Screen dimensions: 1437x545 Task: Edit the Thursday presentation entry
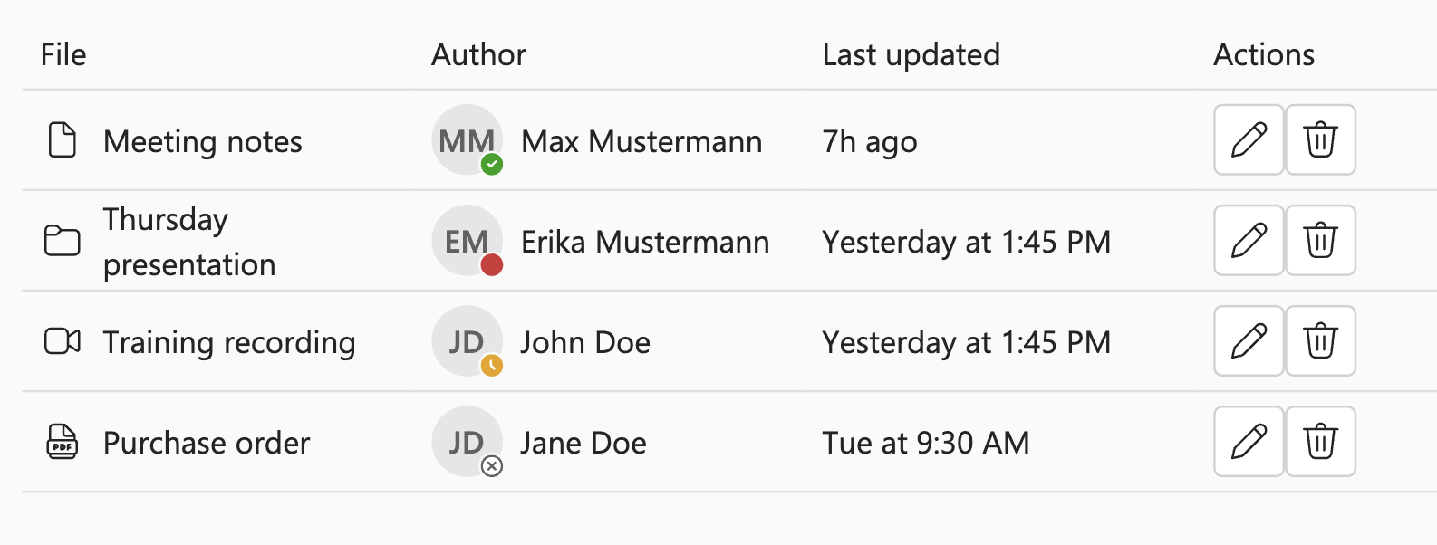(x=1249, y=241)
